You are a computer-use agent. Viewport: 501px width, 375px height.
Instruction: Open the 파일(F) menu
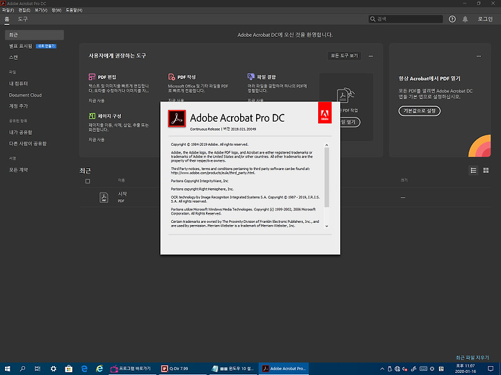point(8,10)
